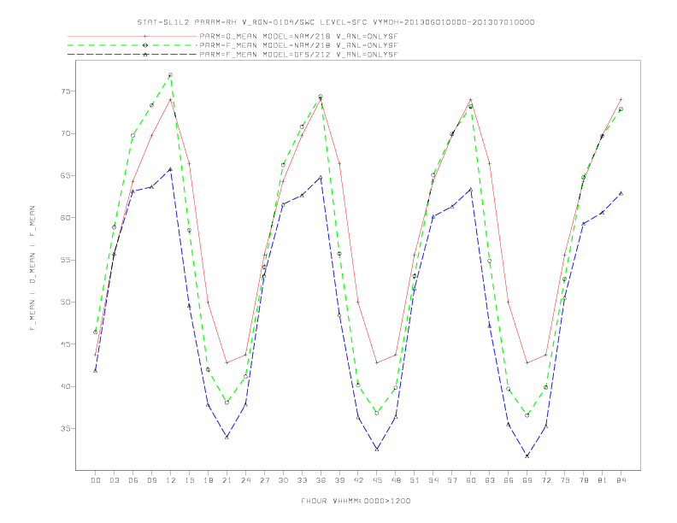Screen dimensions: 677x523
Task: Click x-axis tick label 72
Action: (x=546, y=480)
